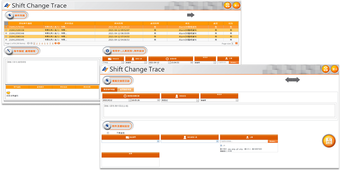
Task: Click the orange save (儲存) disk button
Action: coord(329,141)
